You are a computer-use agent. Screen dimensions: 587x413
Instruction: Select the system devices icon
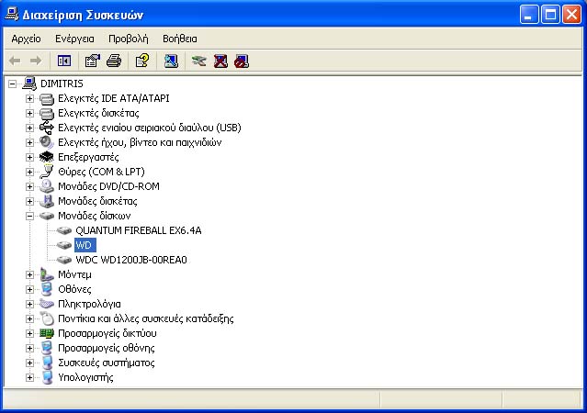tap(47, 363)
